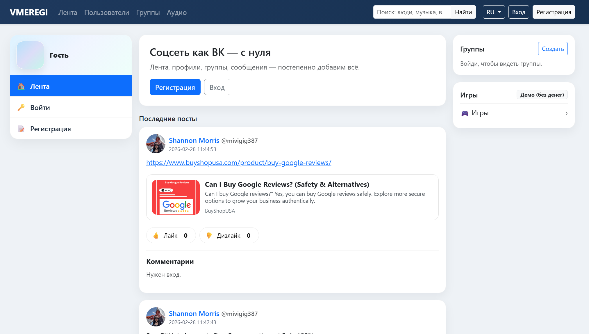Open the Гость guest avatar
Screen dimensions: 589x334
(30, 55)
